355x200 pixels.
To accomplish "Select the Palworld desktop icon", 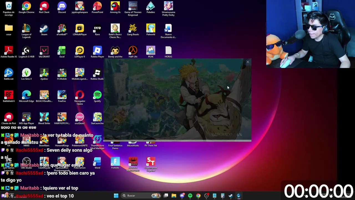I will (x=151, y=30).
